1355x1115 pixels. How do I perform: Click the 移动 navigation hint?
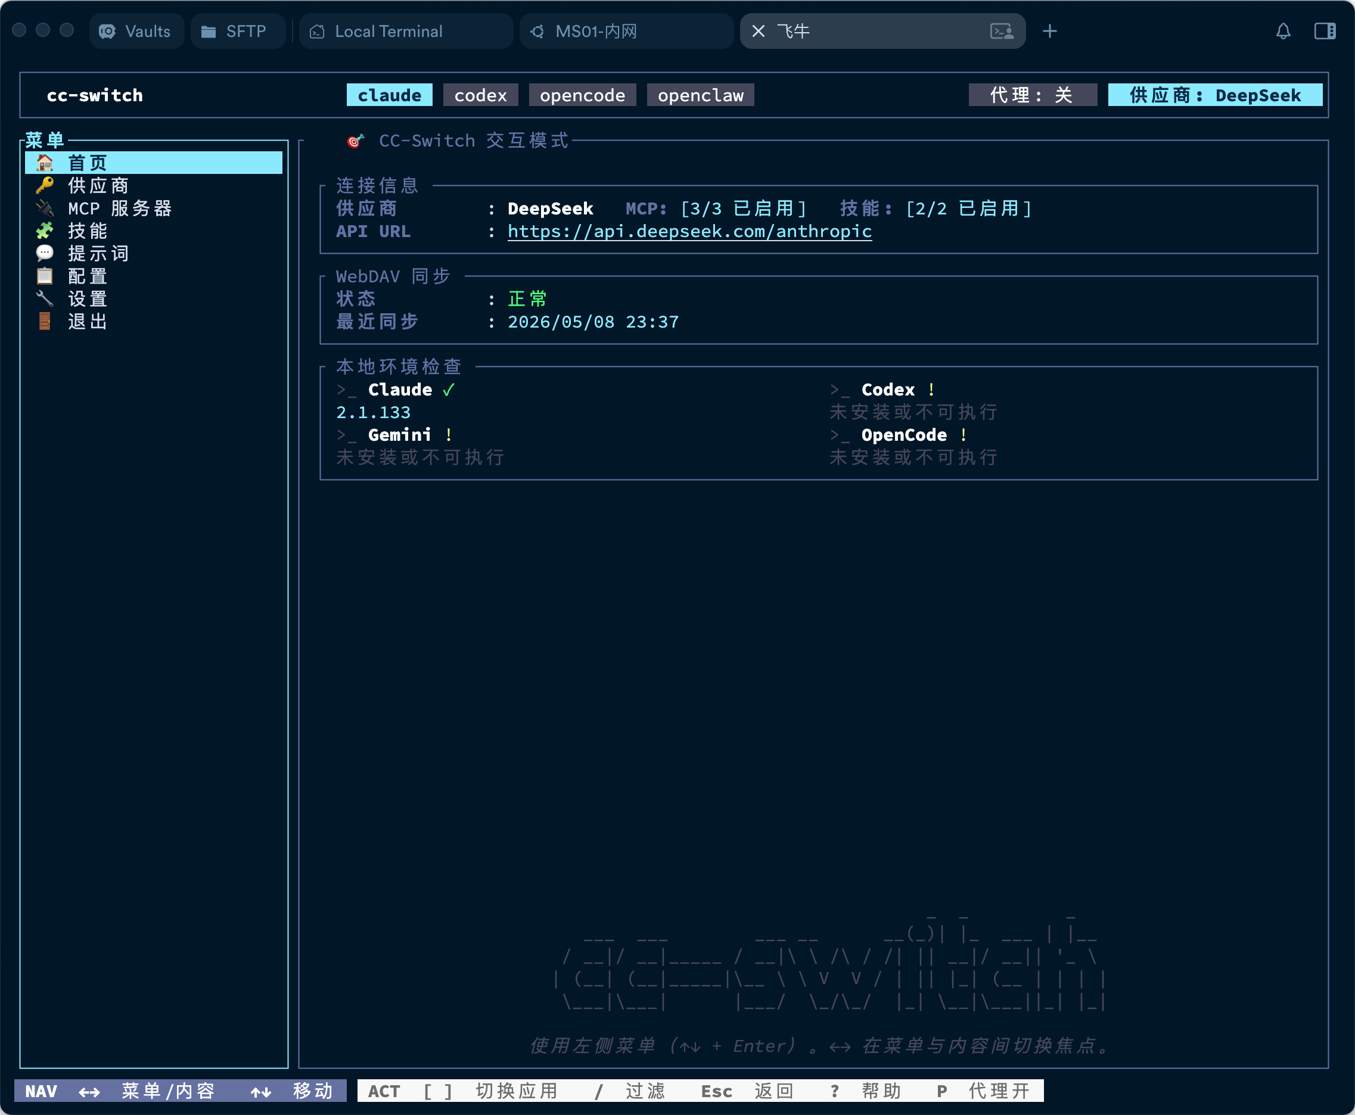(x=292, y=1091)
